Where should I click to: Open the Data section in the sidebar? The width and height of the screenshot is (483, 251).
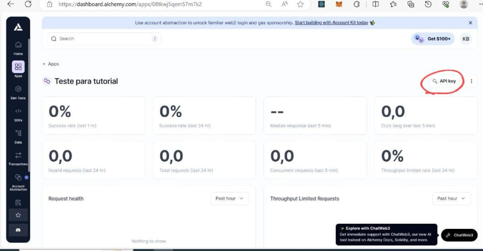pyautogui.click(x=18, y=137)
